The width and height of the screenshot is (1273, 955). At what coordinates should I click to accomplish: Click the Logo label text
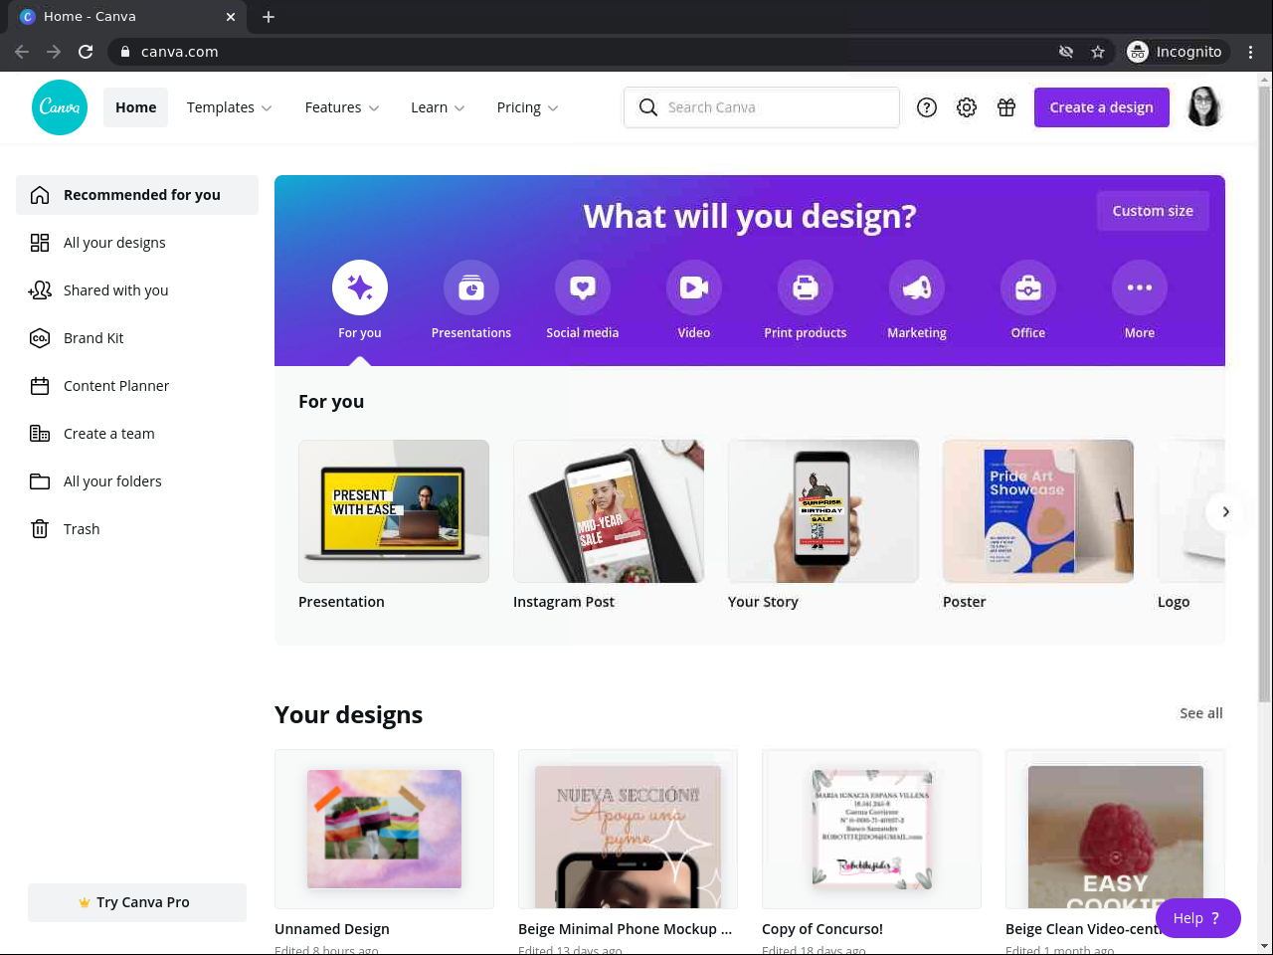click(1174, 602)
